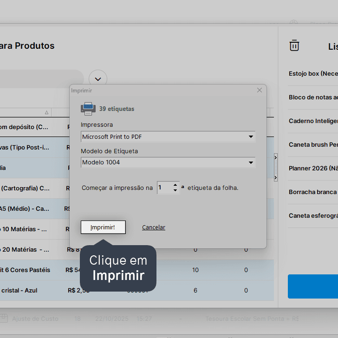
Task: Click the trash icon above list
Action: click(x=294, y=45)
